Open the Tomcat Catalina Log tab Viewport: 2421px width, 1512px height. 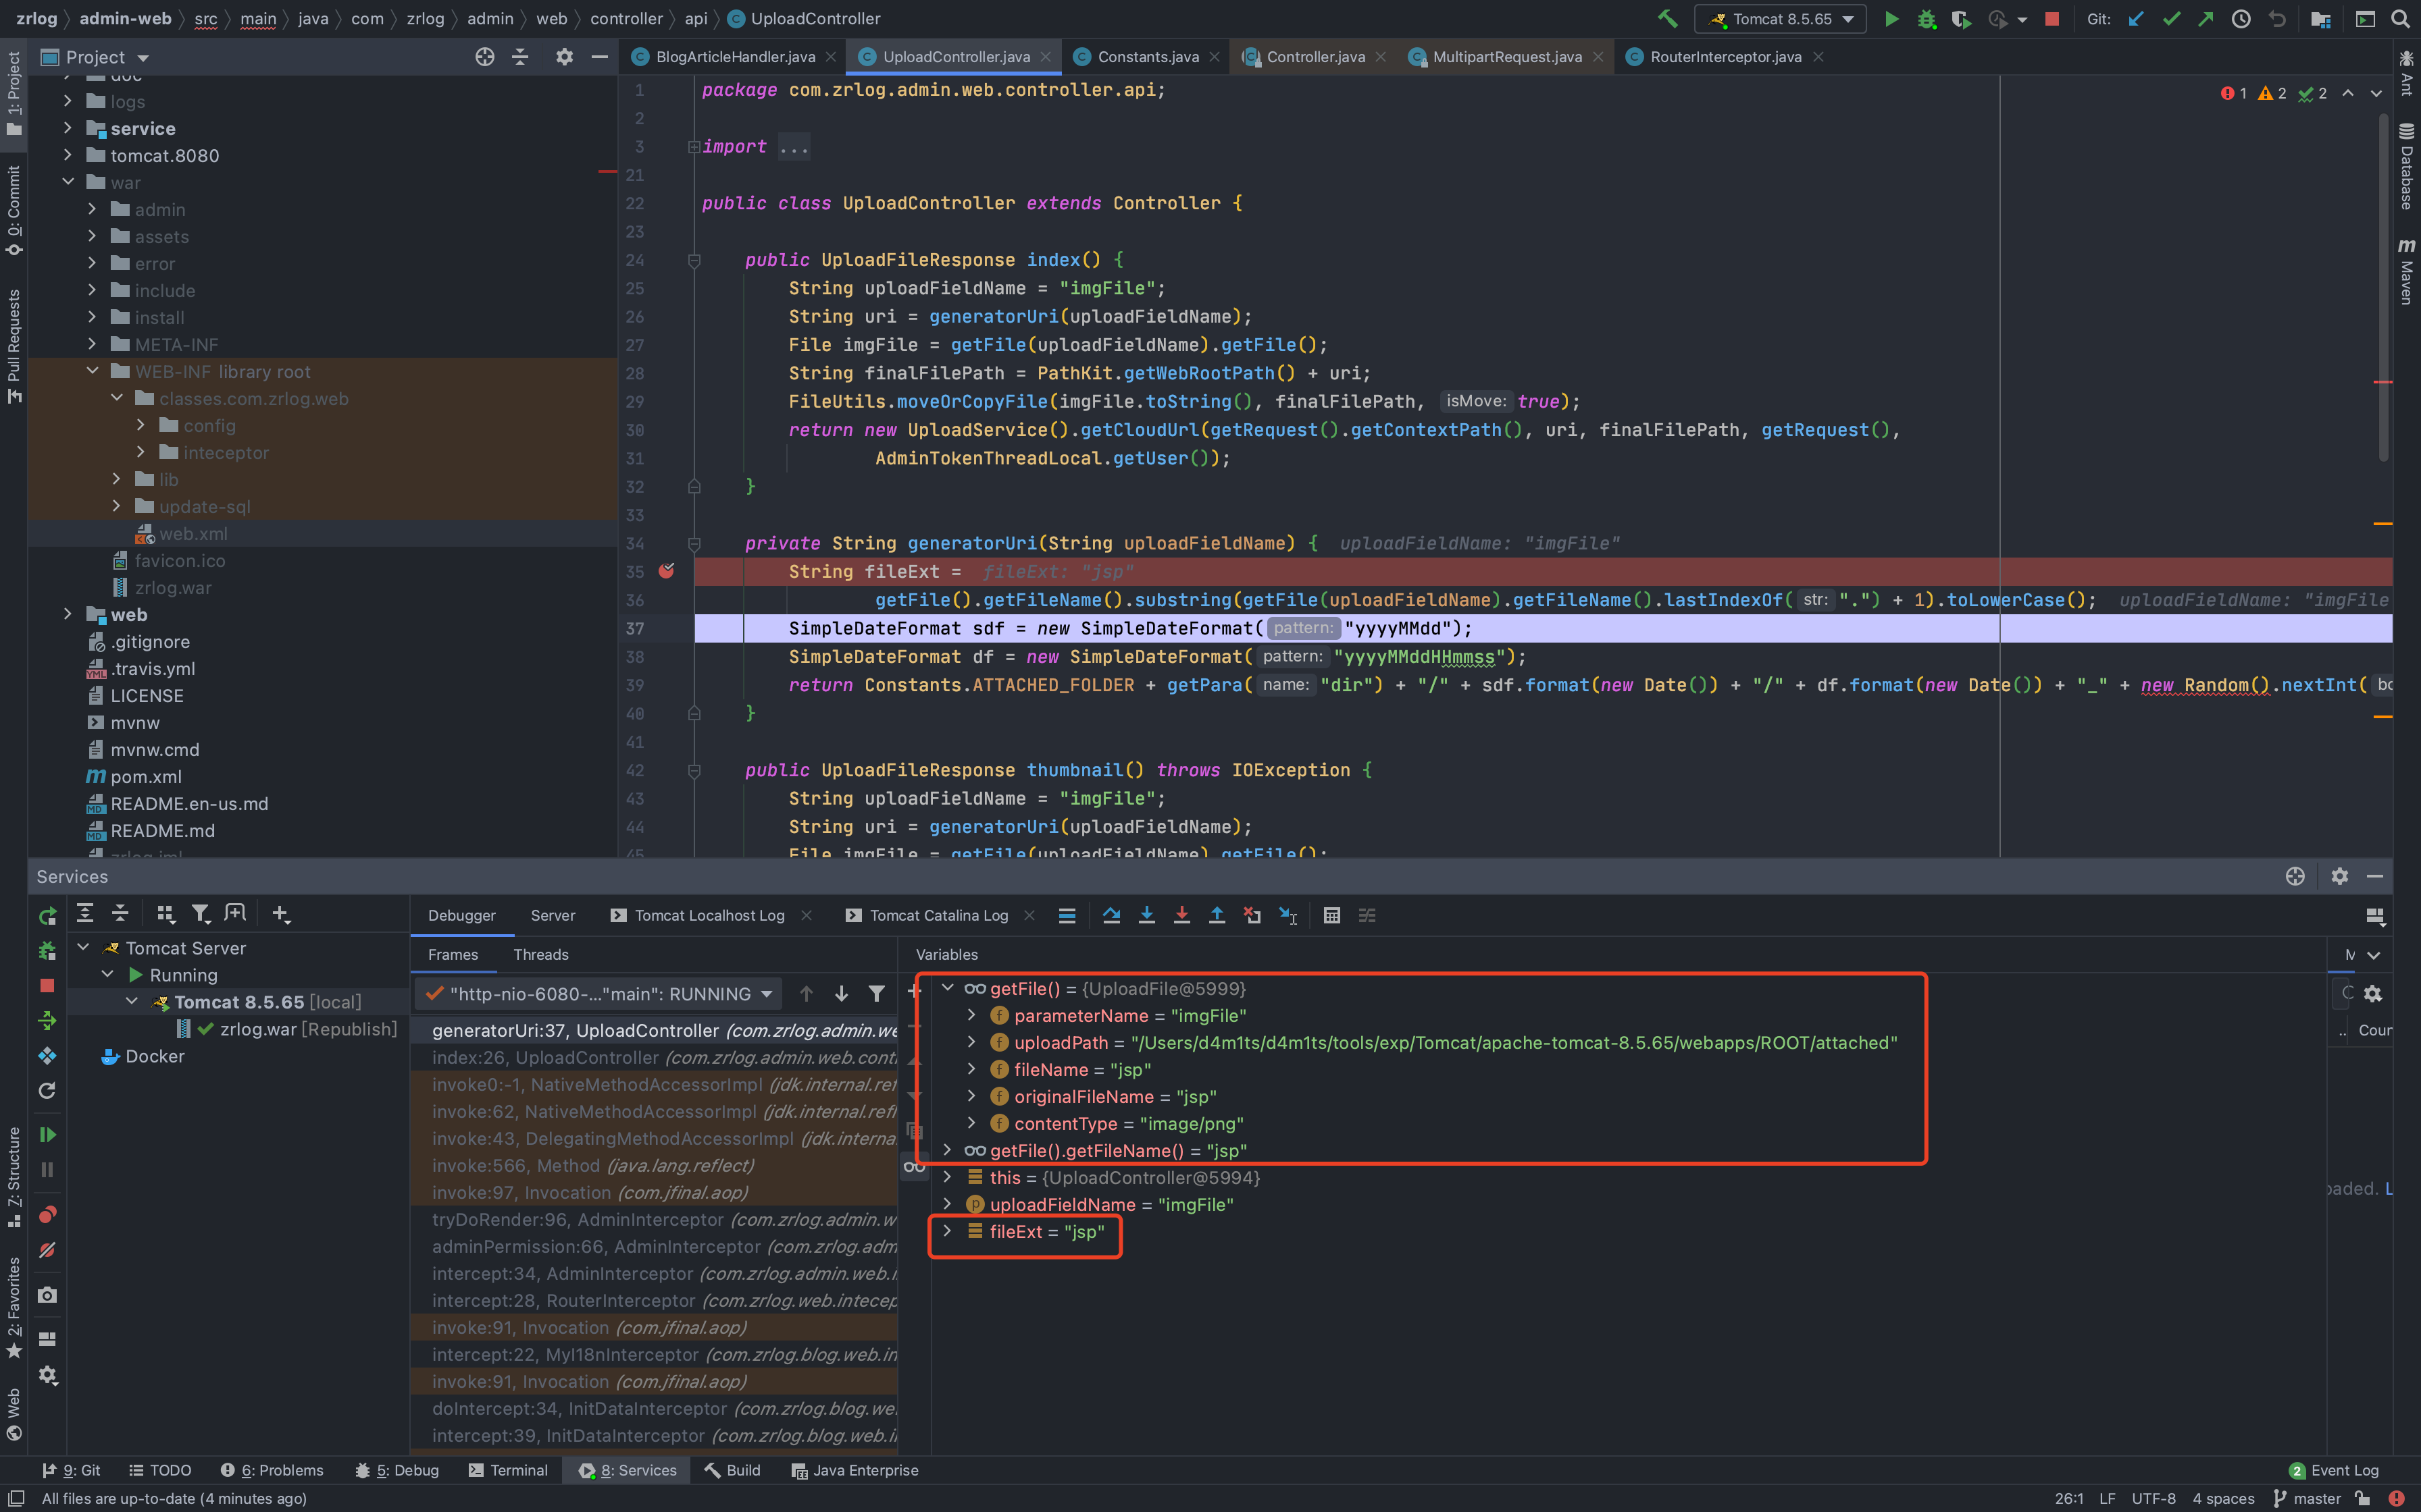coord(938,915)
